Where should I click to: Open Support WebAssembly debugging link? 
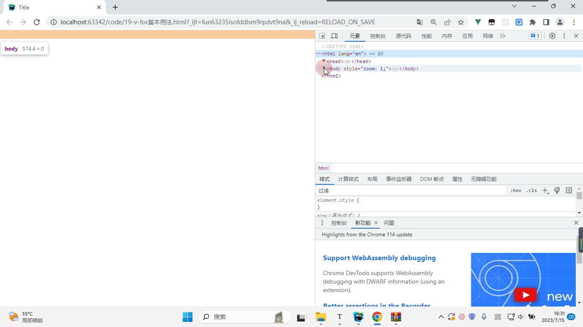click(x=379, y=258)
